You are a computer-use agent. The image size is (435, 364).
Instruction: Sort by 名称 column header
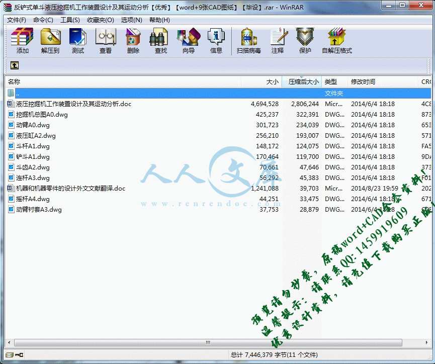(123, 81)
